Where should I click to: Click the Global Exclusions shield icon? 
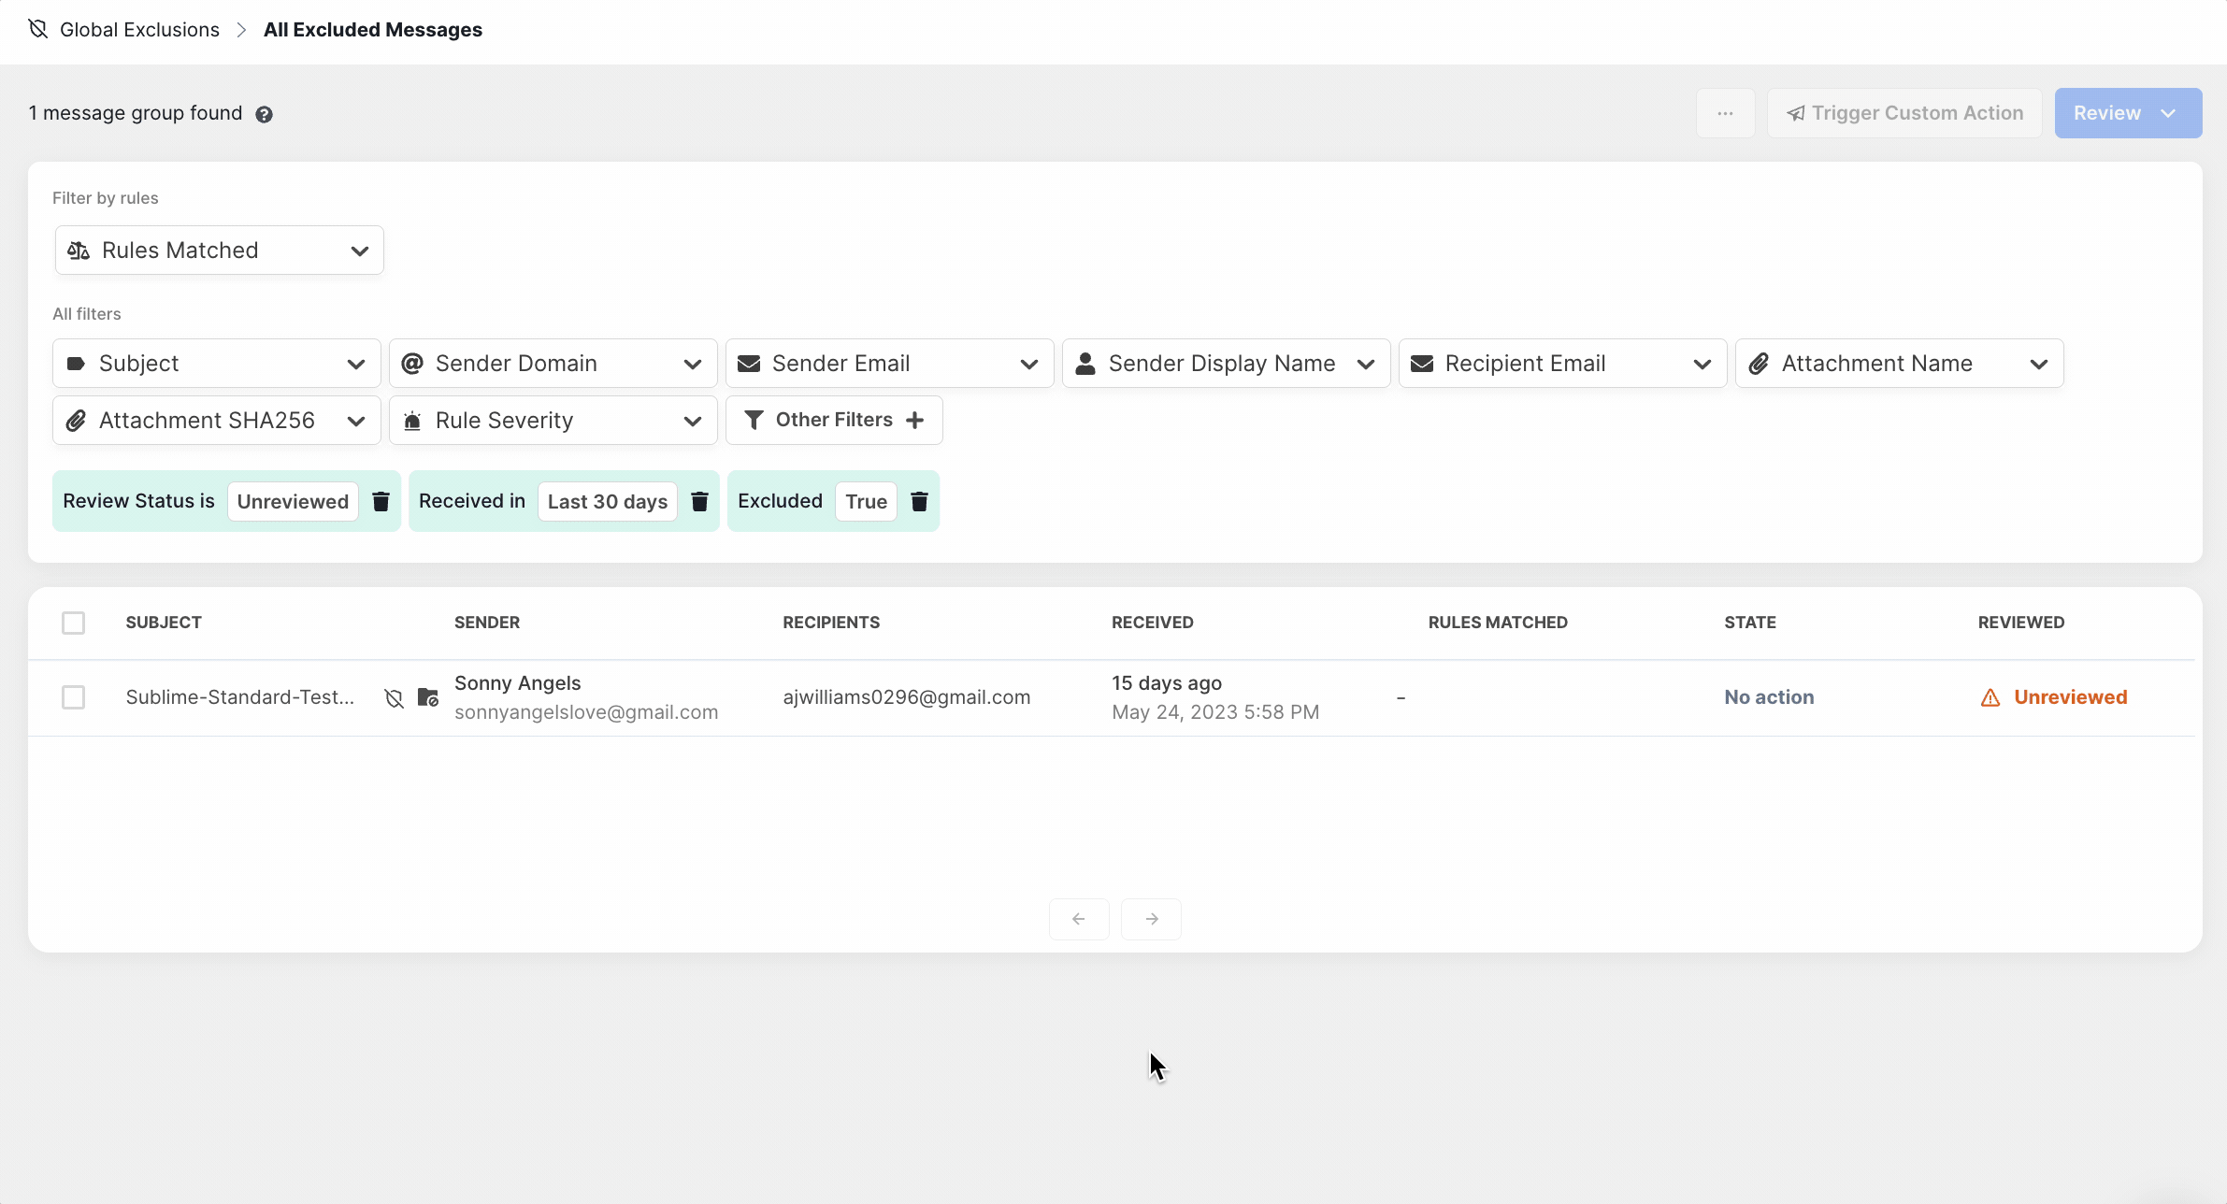[x=38, y=29]
